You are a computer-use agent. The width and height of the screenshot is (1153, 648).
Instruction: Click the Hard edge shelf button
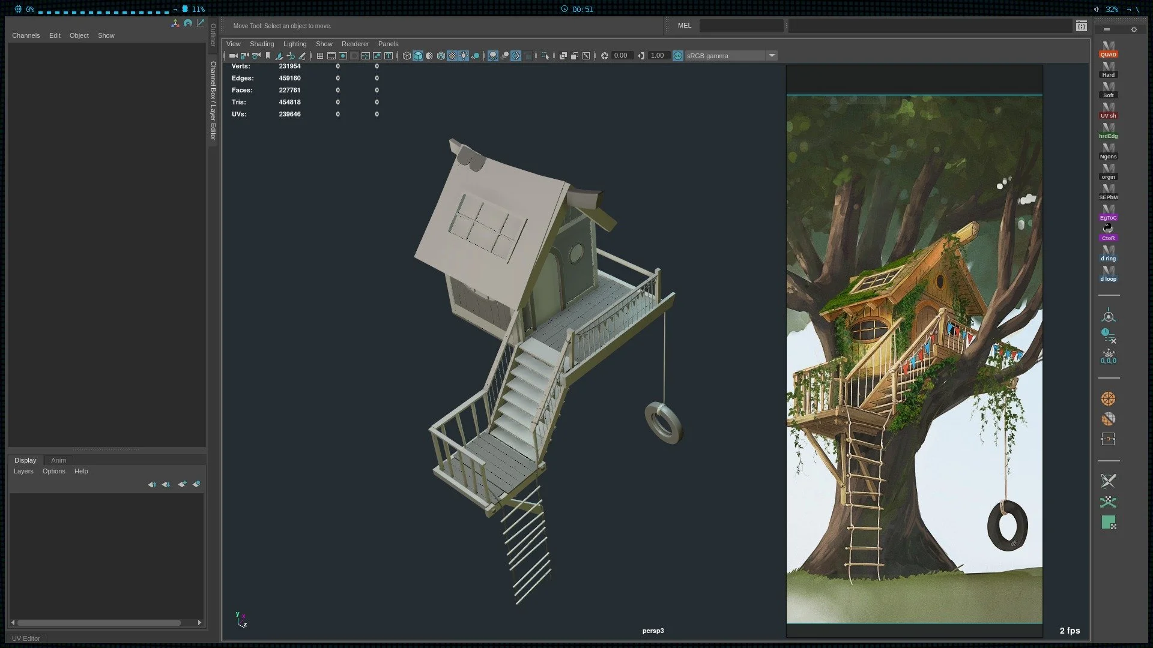point(1108,70)
